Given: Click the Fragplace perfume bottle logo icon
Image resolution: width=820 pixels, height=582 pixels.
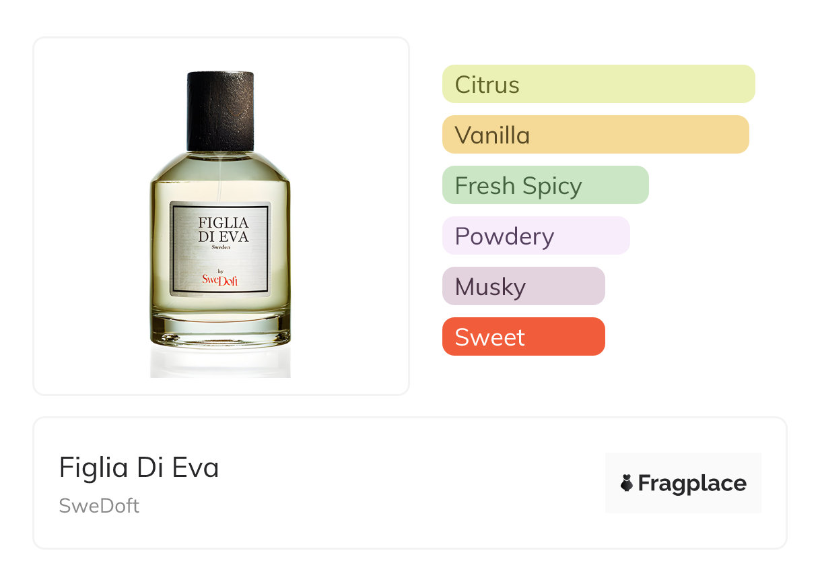Looking at the screenshot, I should tap(627, 483).
